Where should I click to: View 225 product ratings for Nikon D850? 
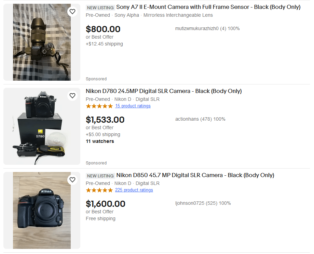click(134, 190)
